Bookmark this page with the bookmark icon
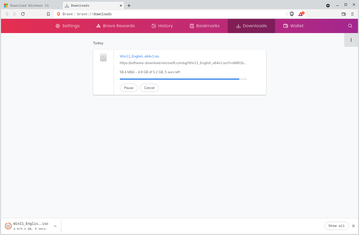 [48, 14]
